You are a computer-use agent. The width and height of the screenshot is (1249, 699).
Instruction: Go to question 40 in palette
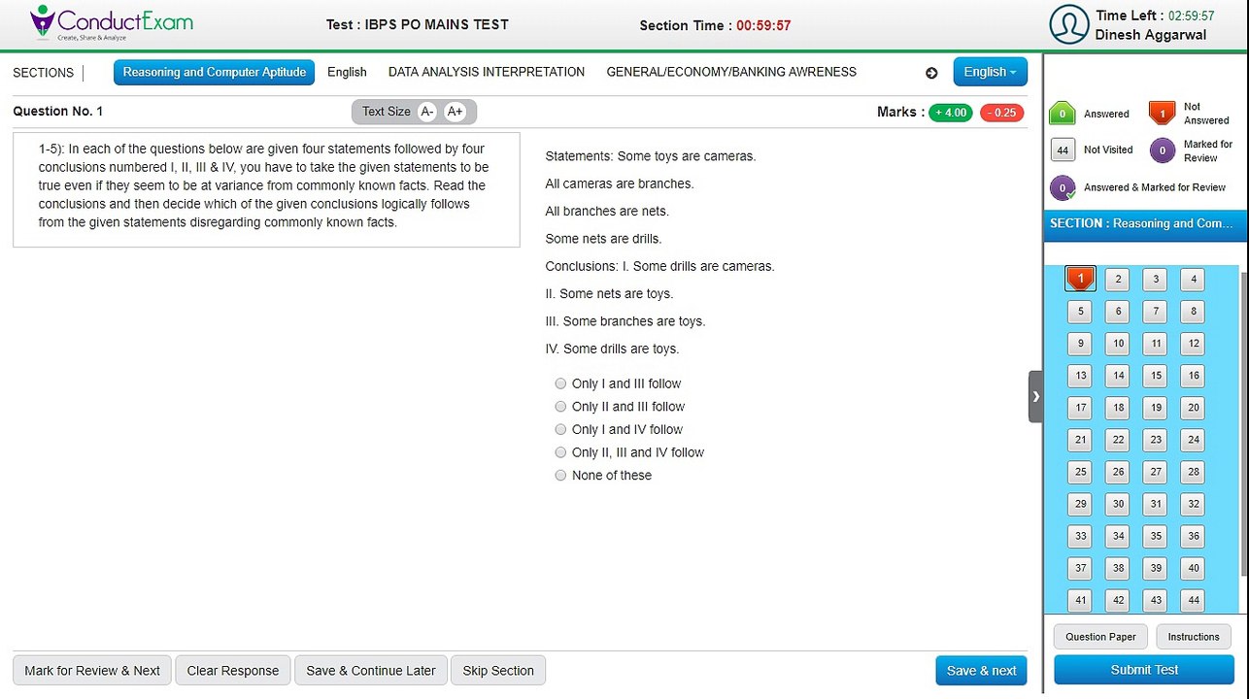pyautogui.click(x=1193, y=568)
